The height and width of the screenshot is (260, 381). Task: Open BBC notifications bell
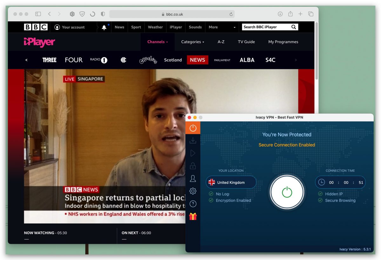[104, 27]
